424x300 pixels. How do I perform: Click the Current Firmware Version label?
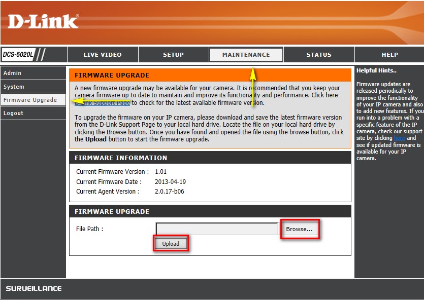click(x=113, y=172)
